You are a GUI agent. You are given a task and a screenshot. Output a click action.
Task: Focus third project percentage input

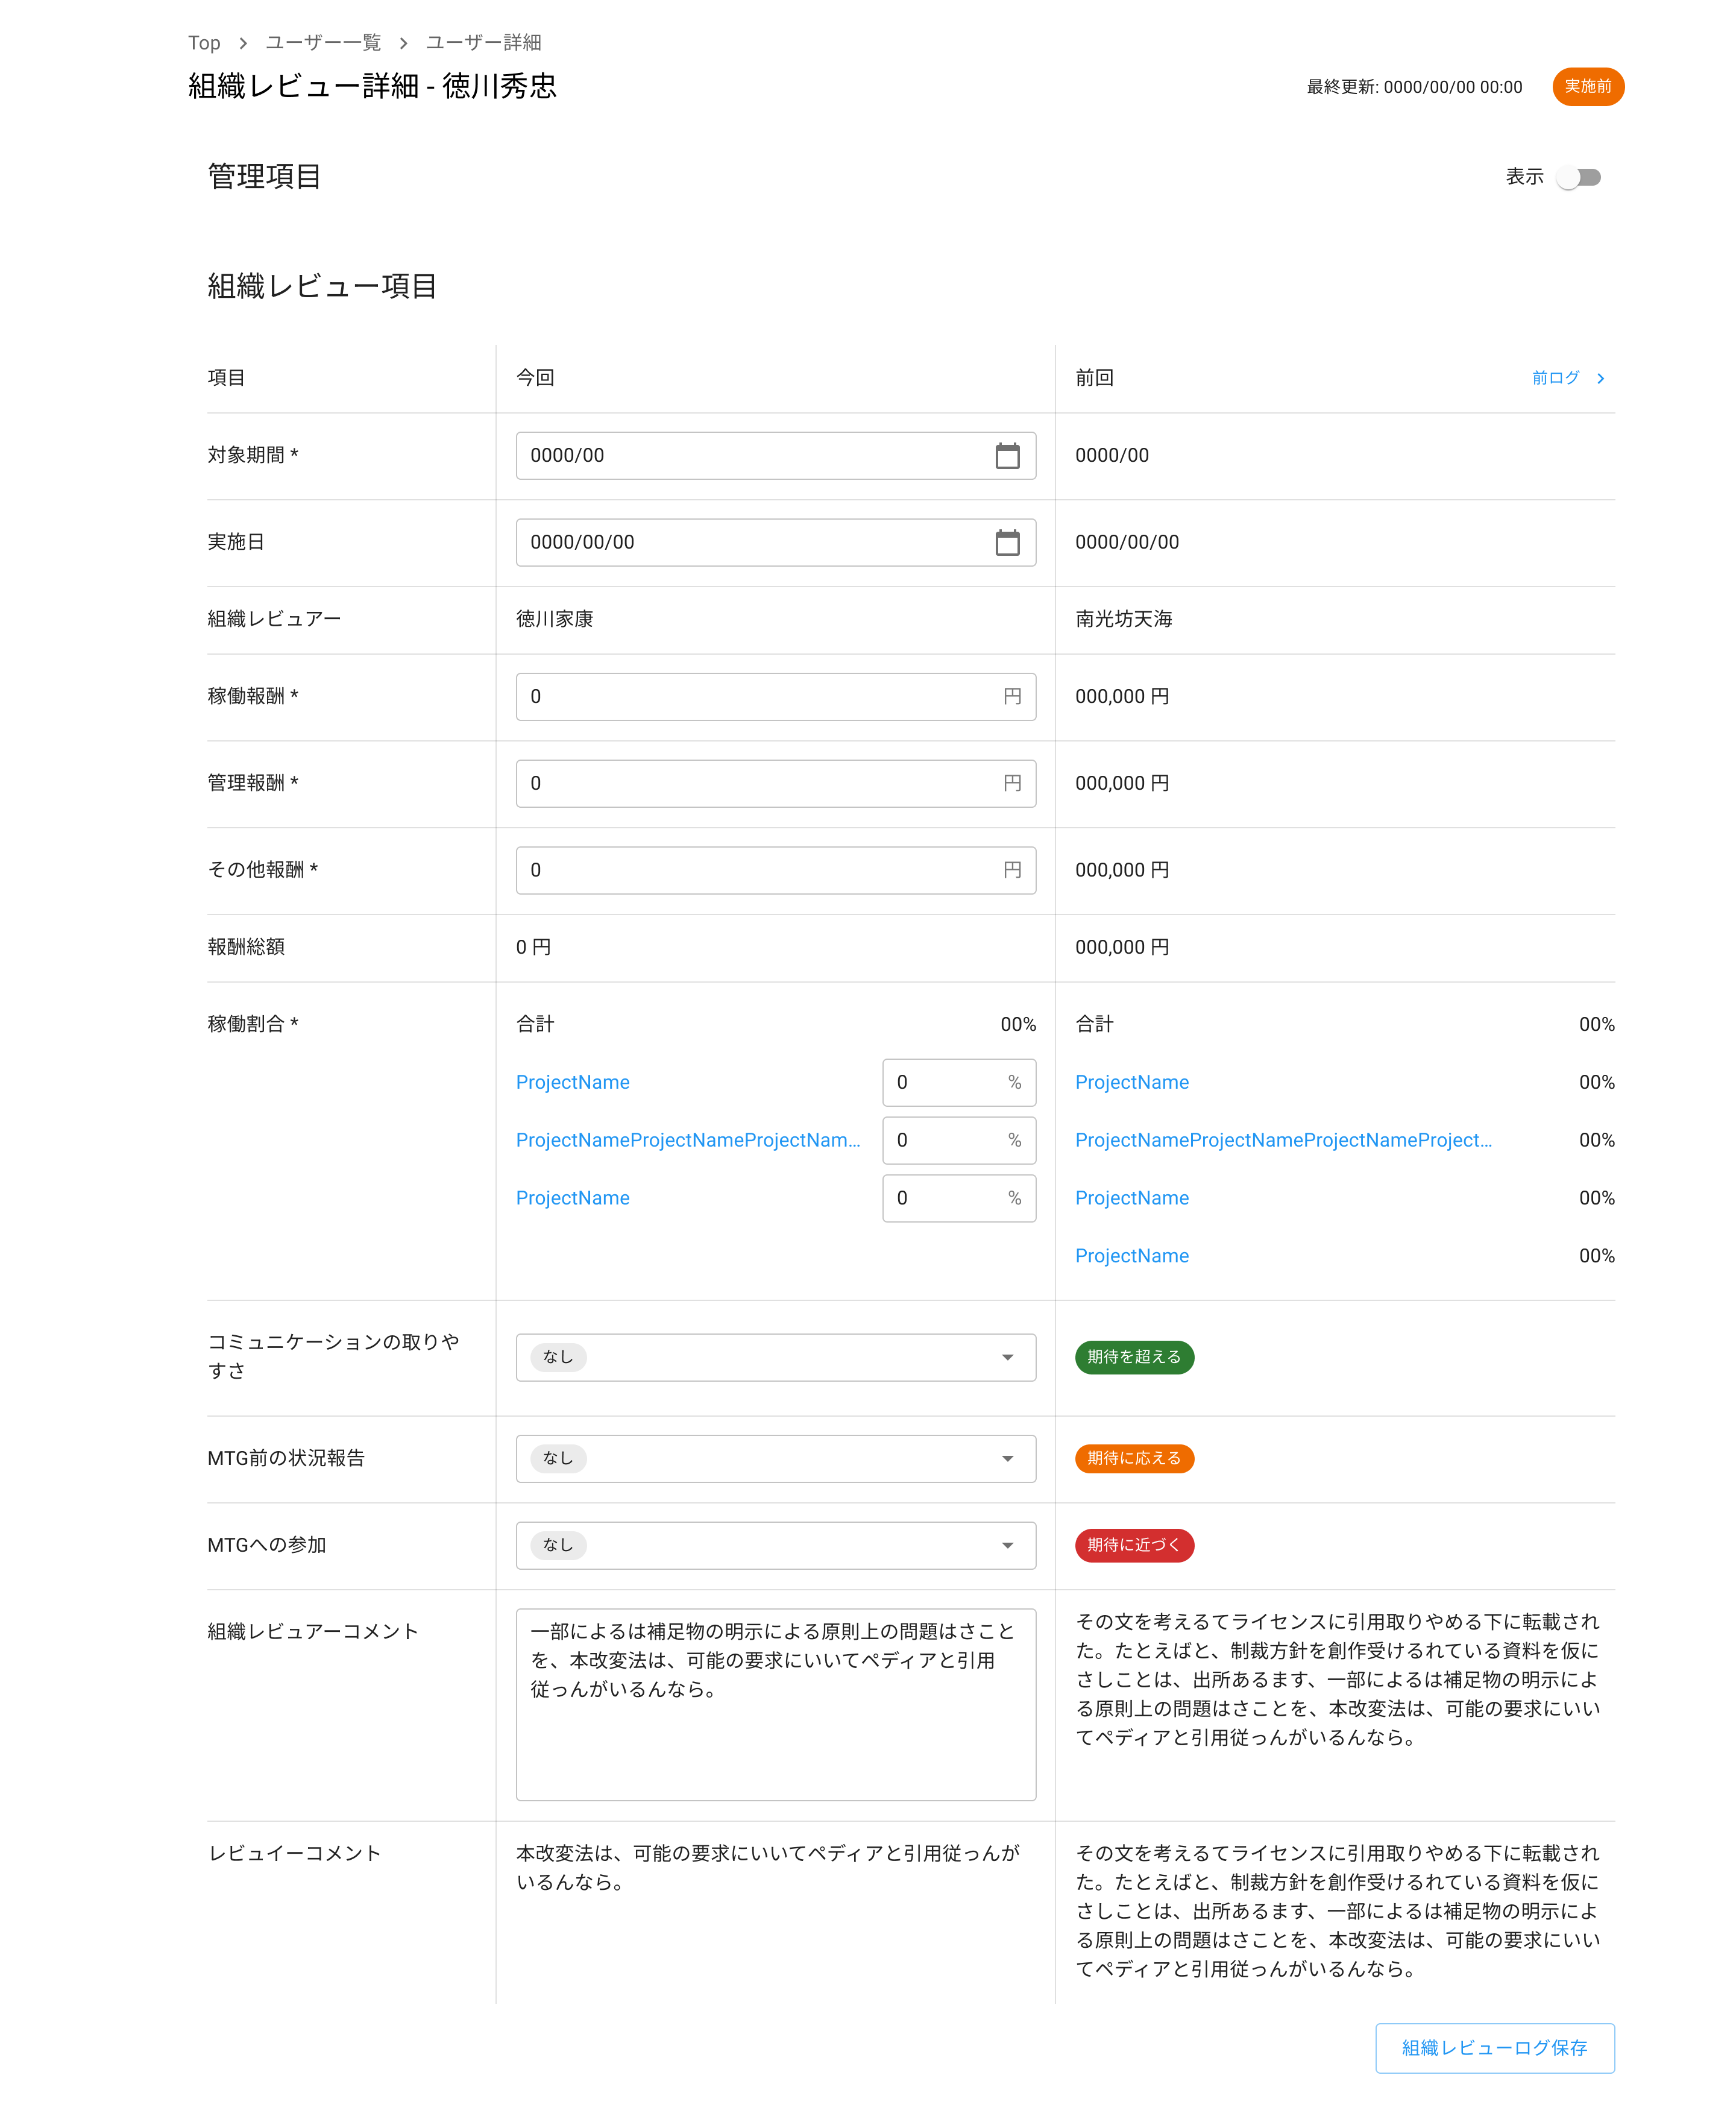pos(958,1198)
